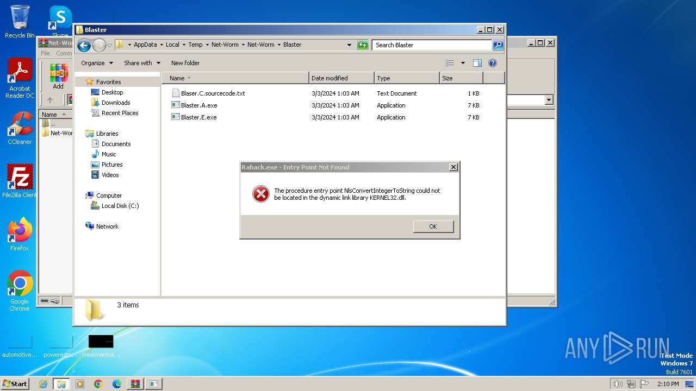Sort by the Type column header
The height and width of the screenshot is (391, 696).
point(407,78)
